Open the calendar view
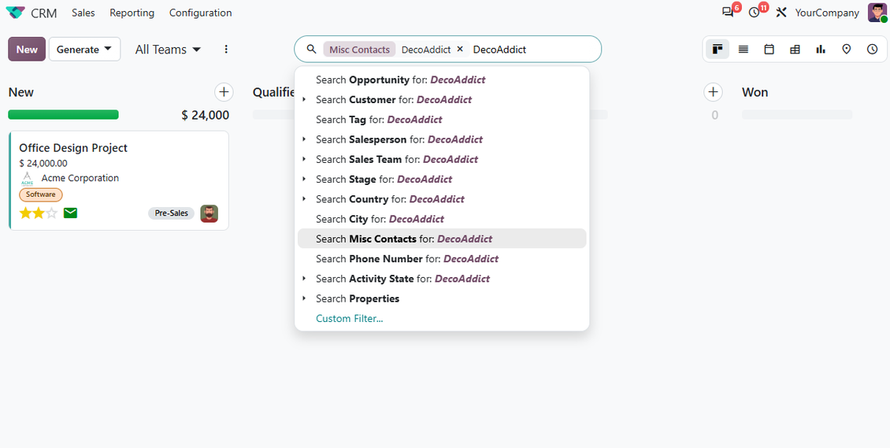890x448 pixels. click(769, 50)
